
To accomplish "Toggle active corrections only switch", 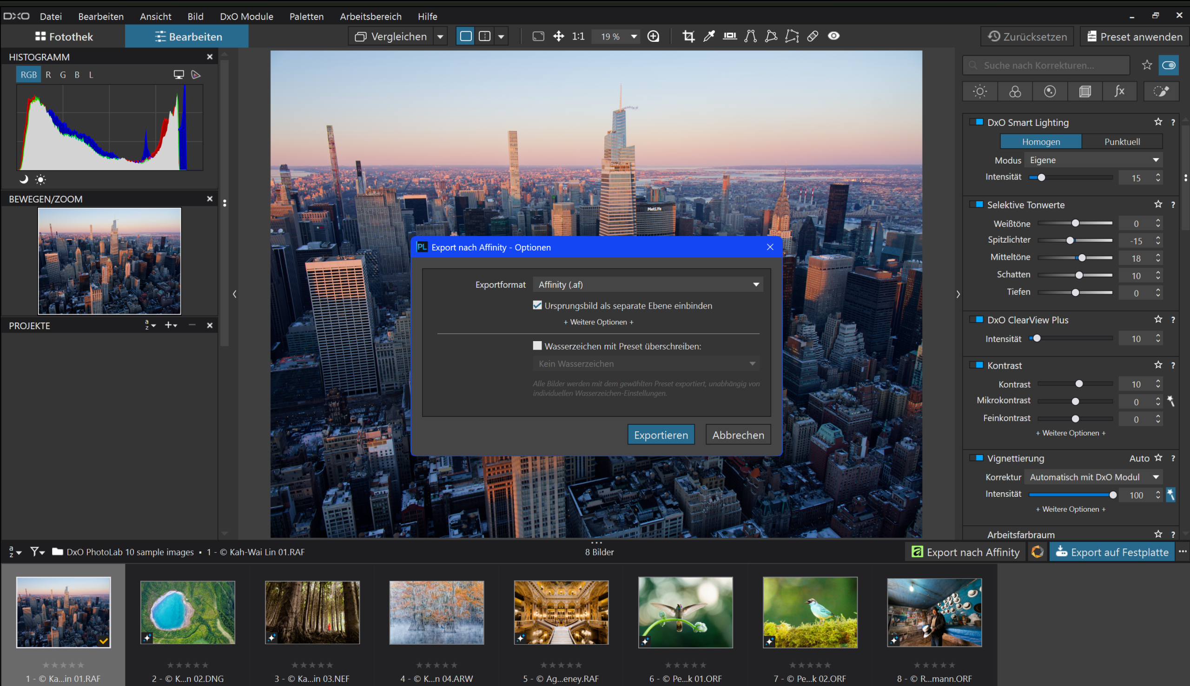I will (x=1169, y=65).
